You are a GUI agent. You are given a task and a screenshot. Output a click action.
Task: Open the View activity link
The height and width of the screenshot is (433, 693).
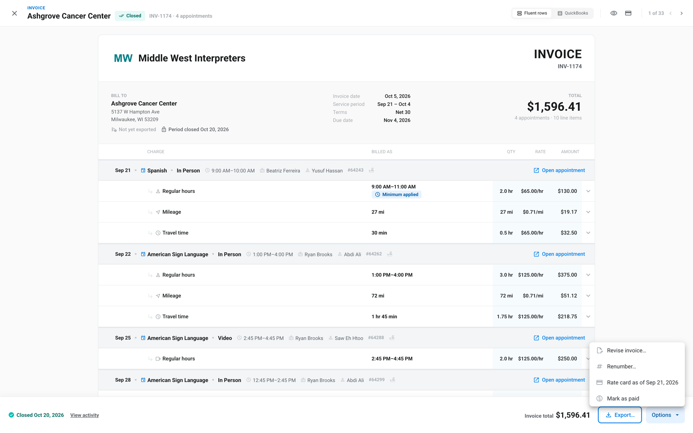(85, 415)
